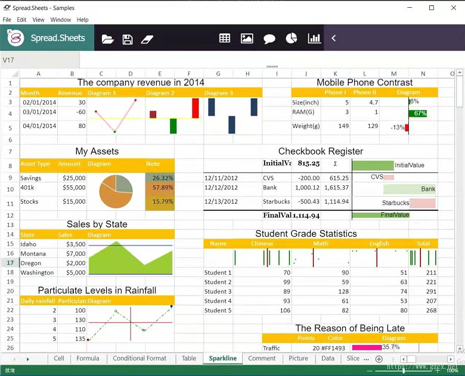Click Student 5 total value 268
Screen dimensions: 465x376
click(x=423, y=310)
